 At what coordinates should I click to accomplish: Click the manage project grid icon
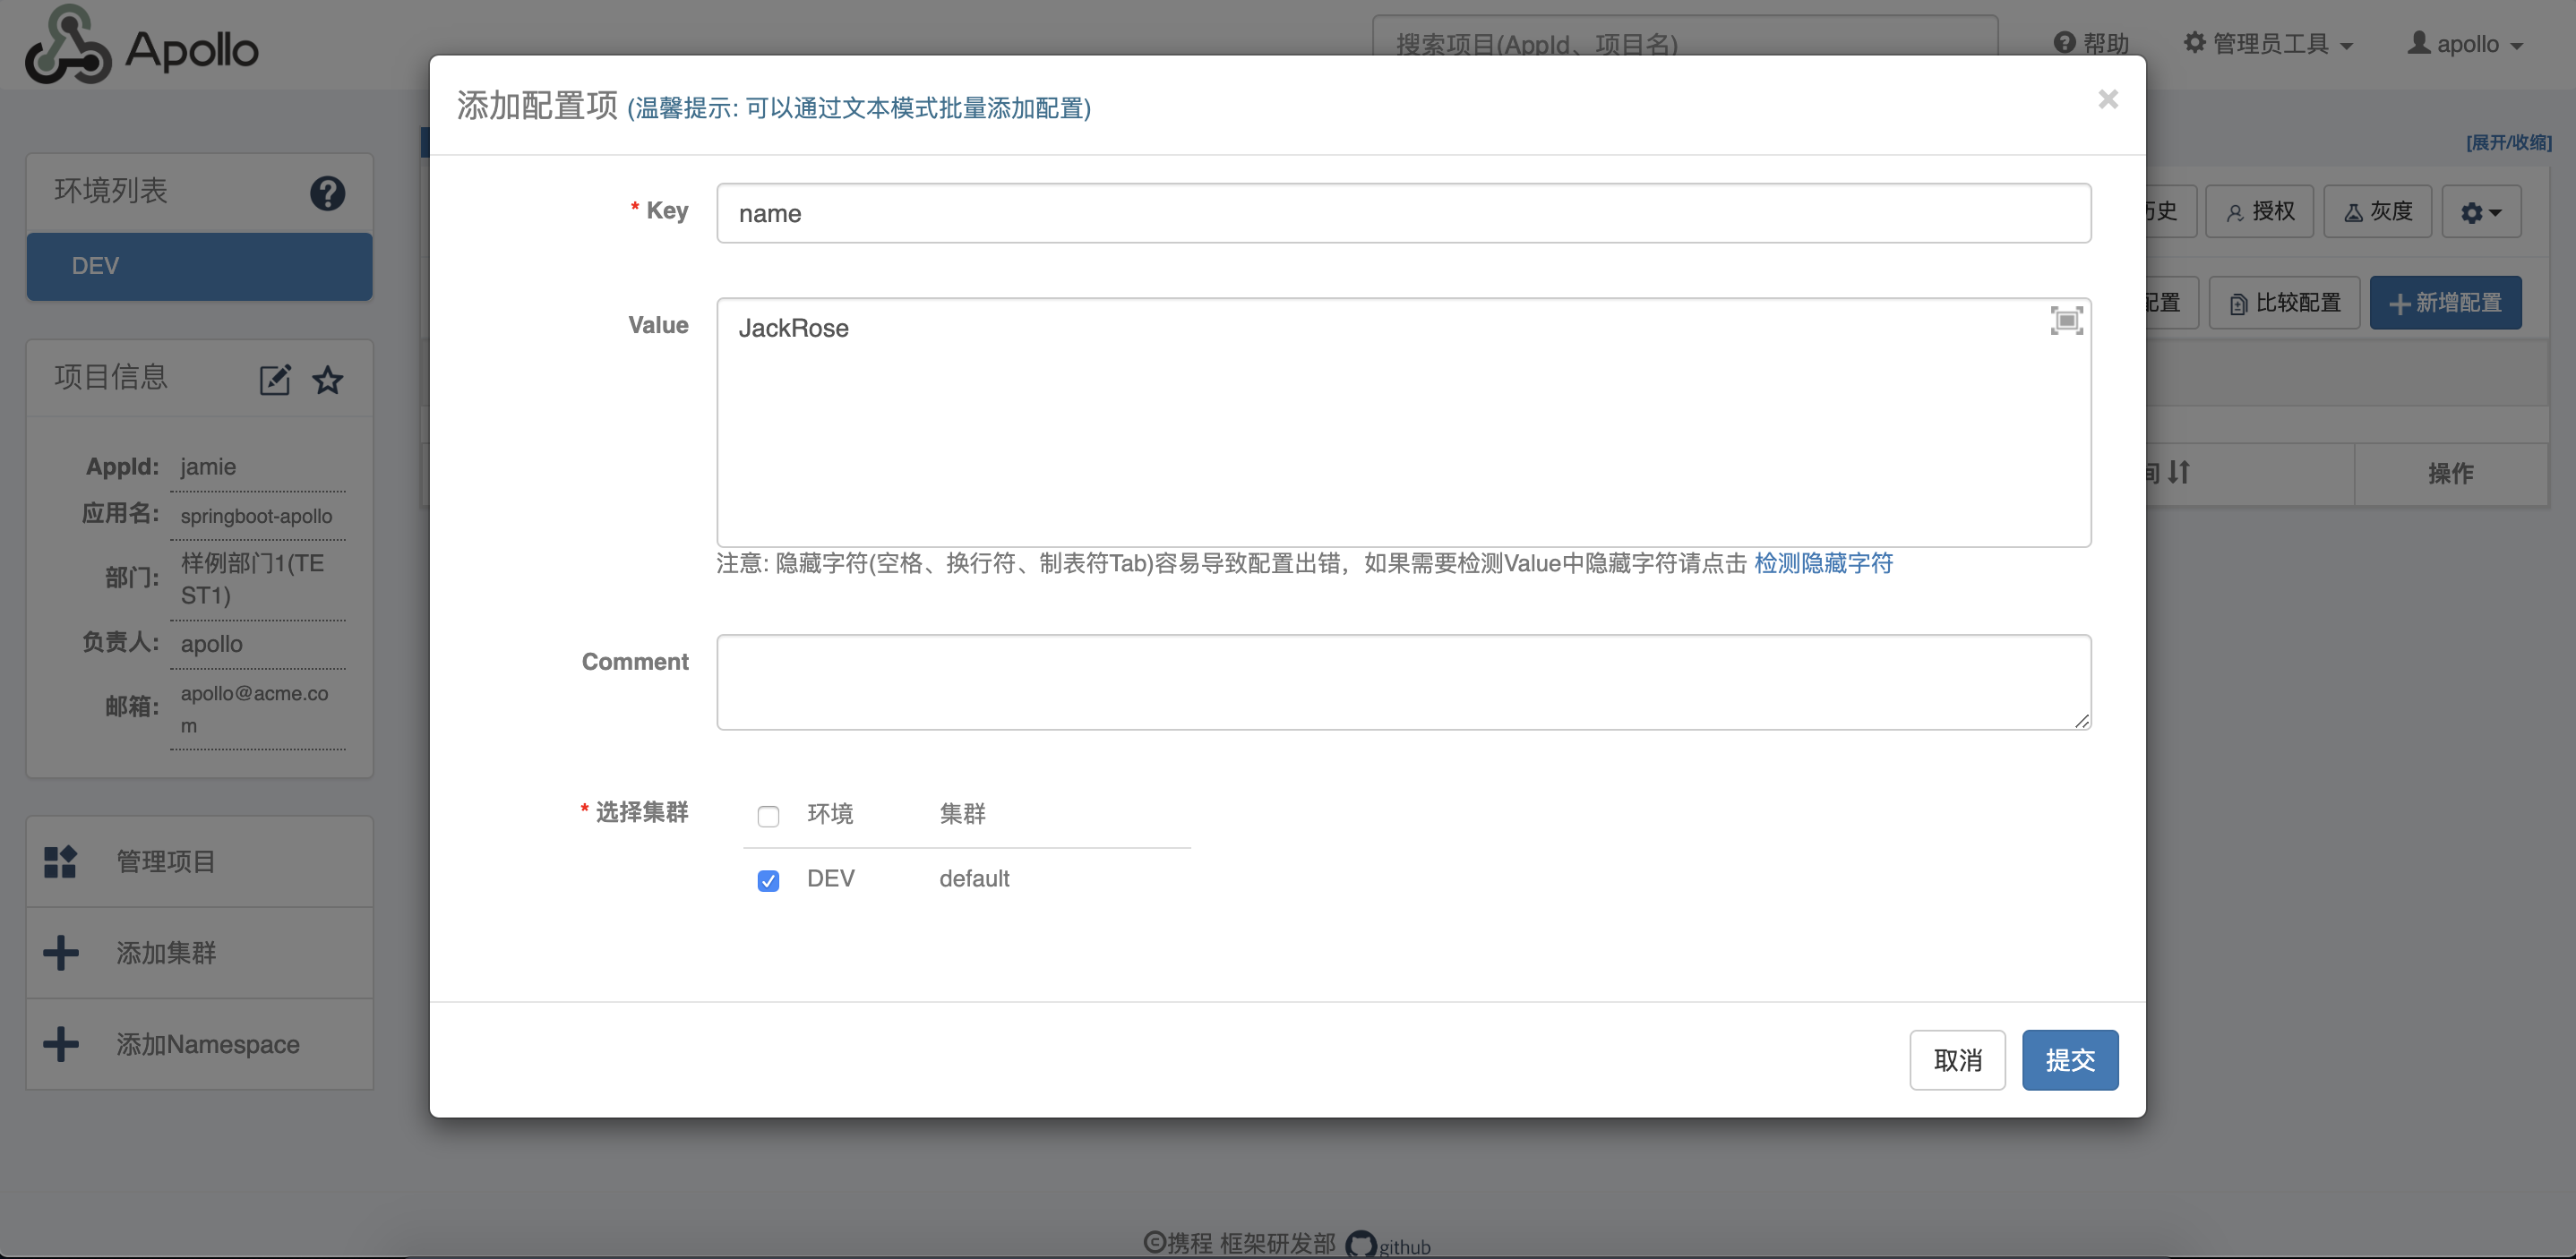point(61,861)
